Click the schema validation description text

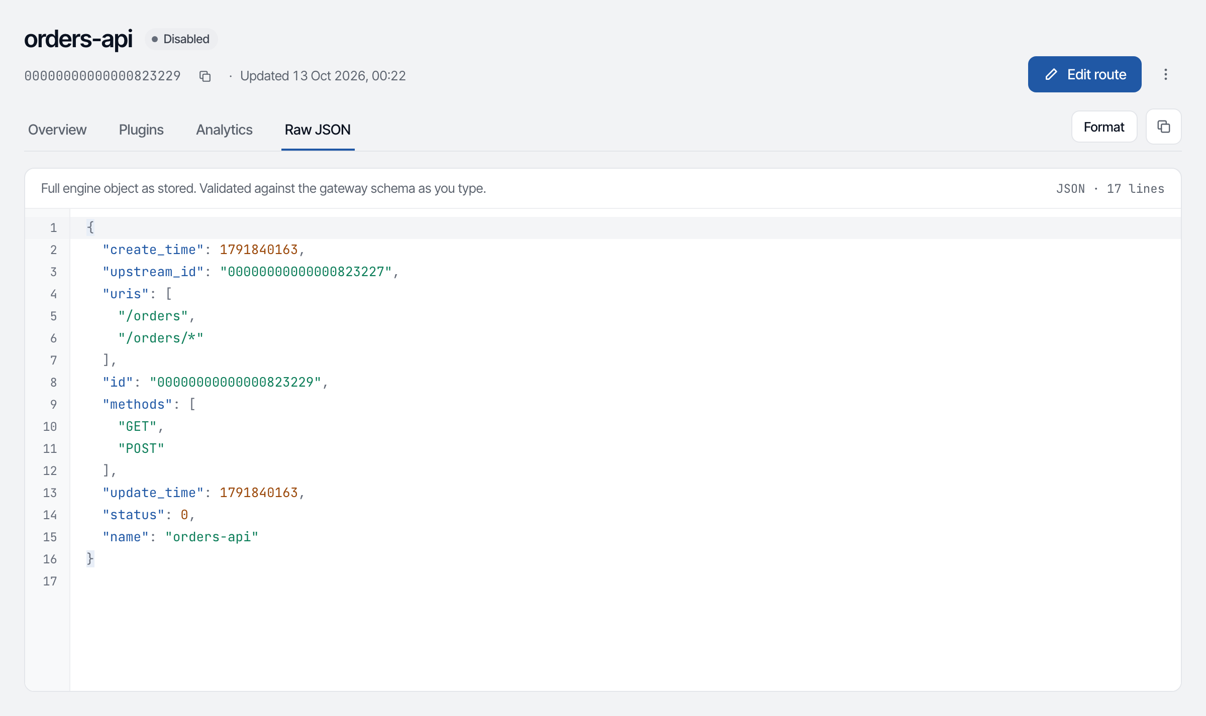[x=263, y=188]
